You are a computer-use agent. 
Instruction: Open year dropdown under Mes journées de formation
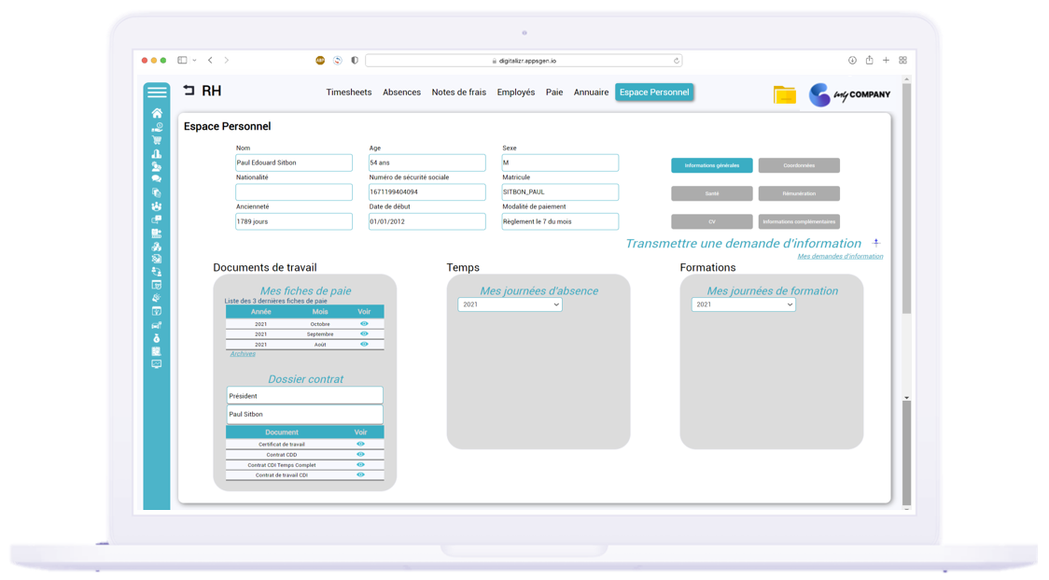click(x=743, y=304)
